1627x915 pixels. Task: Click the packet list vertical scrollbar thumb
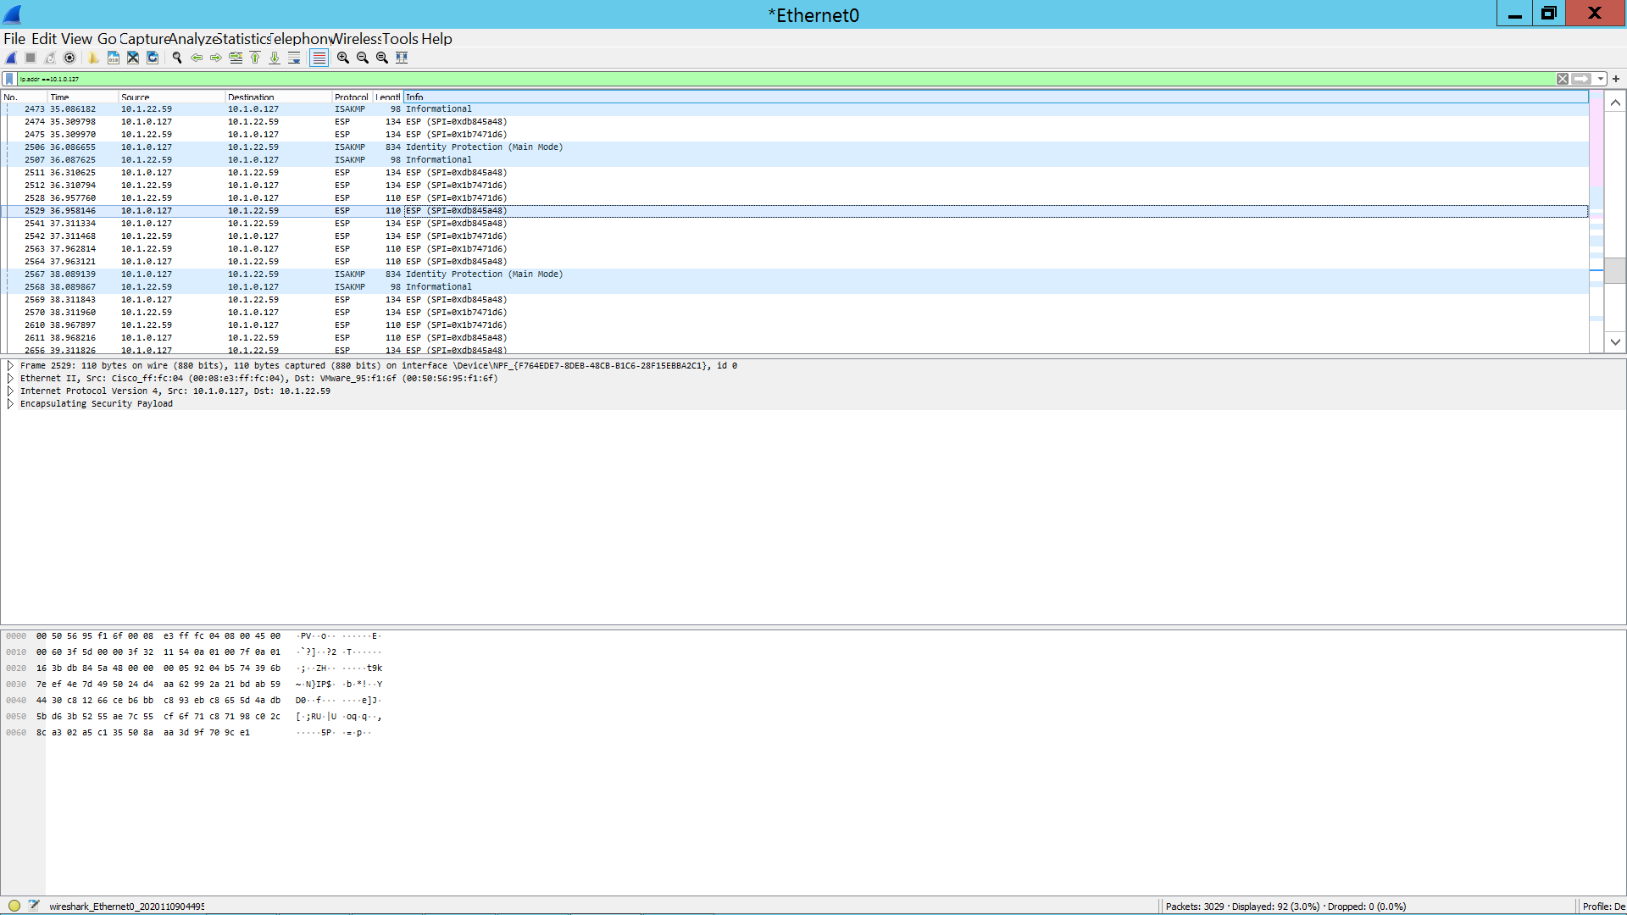point(1615,270)
